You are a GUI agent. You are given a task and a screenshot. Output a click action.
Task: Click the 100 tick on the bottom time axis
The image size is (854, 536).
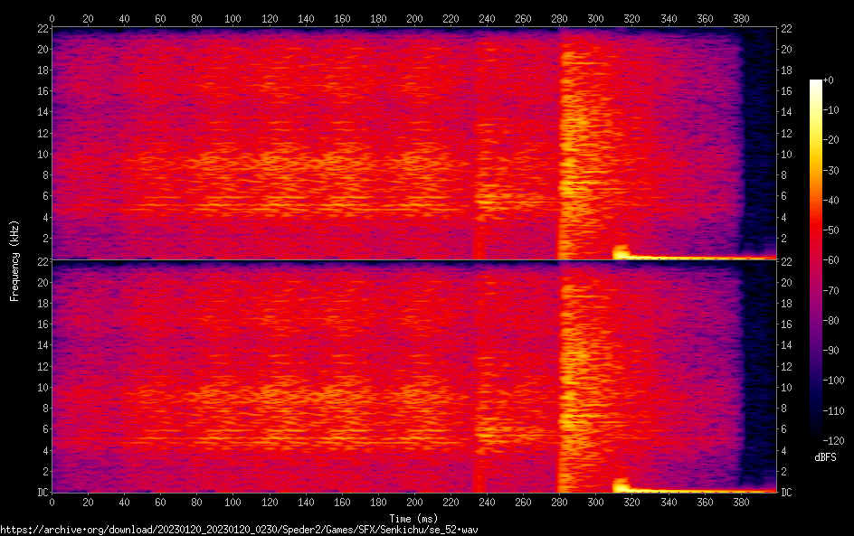point(232,503)
